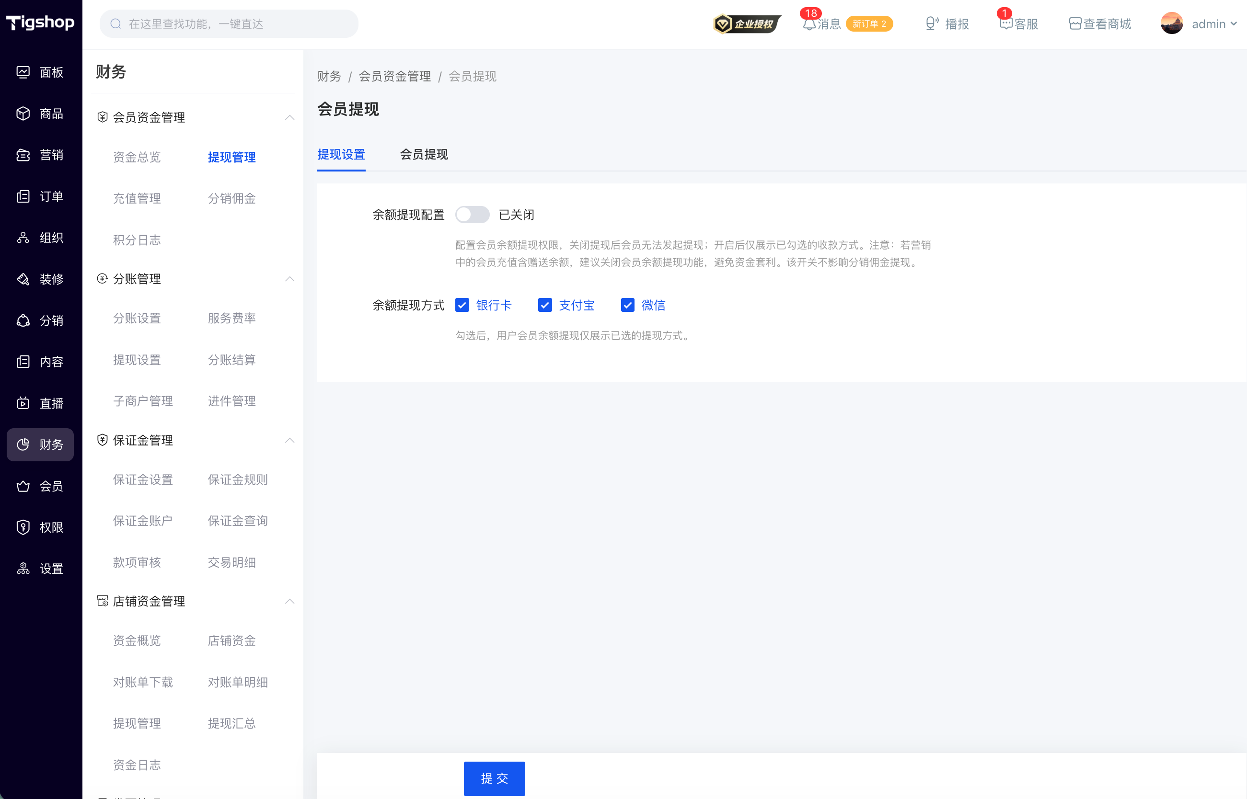Open the 充值管理 menu item
The image size is (1247, 799).
pyautogui.click(x=137, y=199)
